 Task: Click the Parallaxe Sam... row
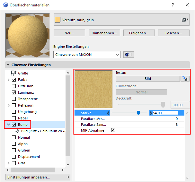129,125
